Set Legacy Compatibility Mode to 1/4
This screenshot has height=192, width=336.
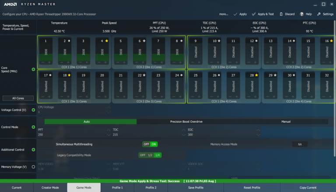tap(157, 155)
